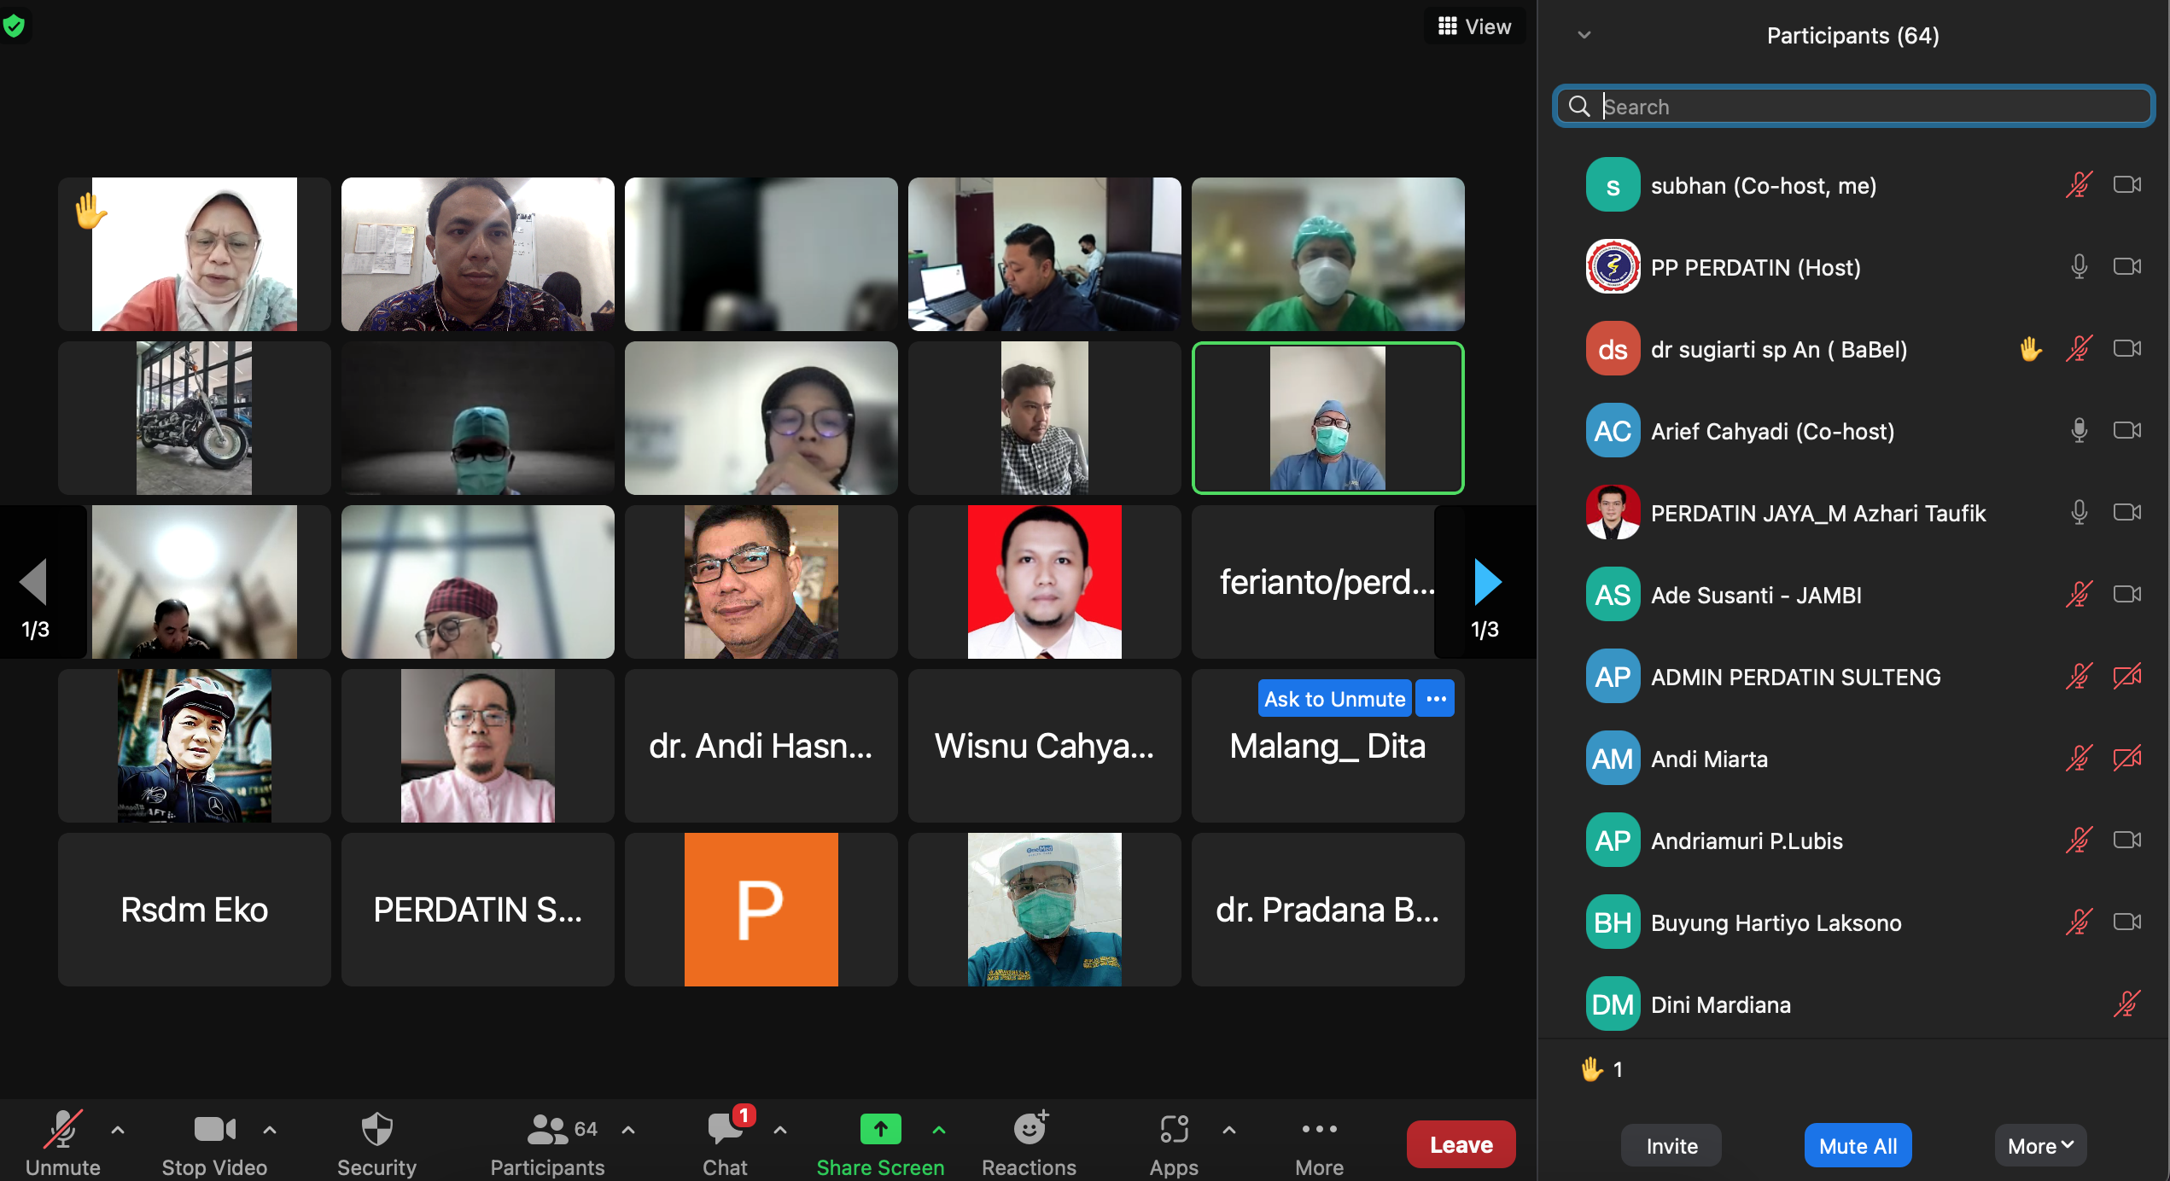Click the three-dots More toolbar icon

1319,1130
